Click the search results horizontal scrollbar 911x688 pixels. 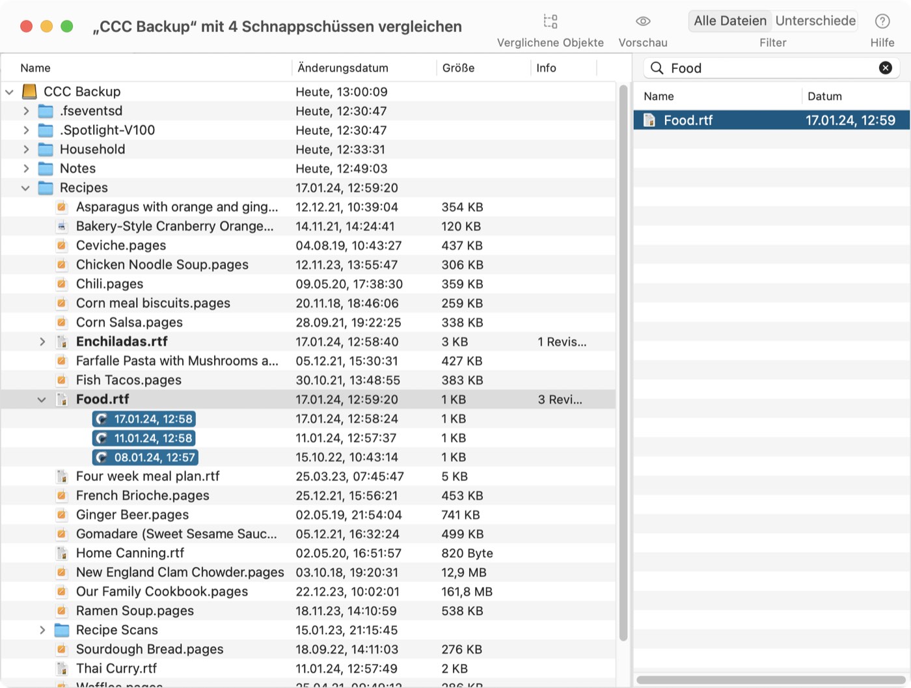772,680
